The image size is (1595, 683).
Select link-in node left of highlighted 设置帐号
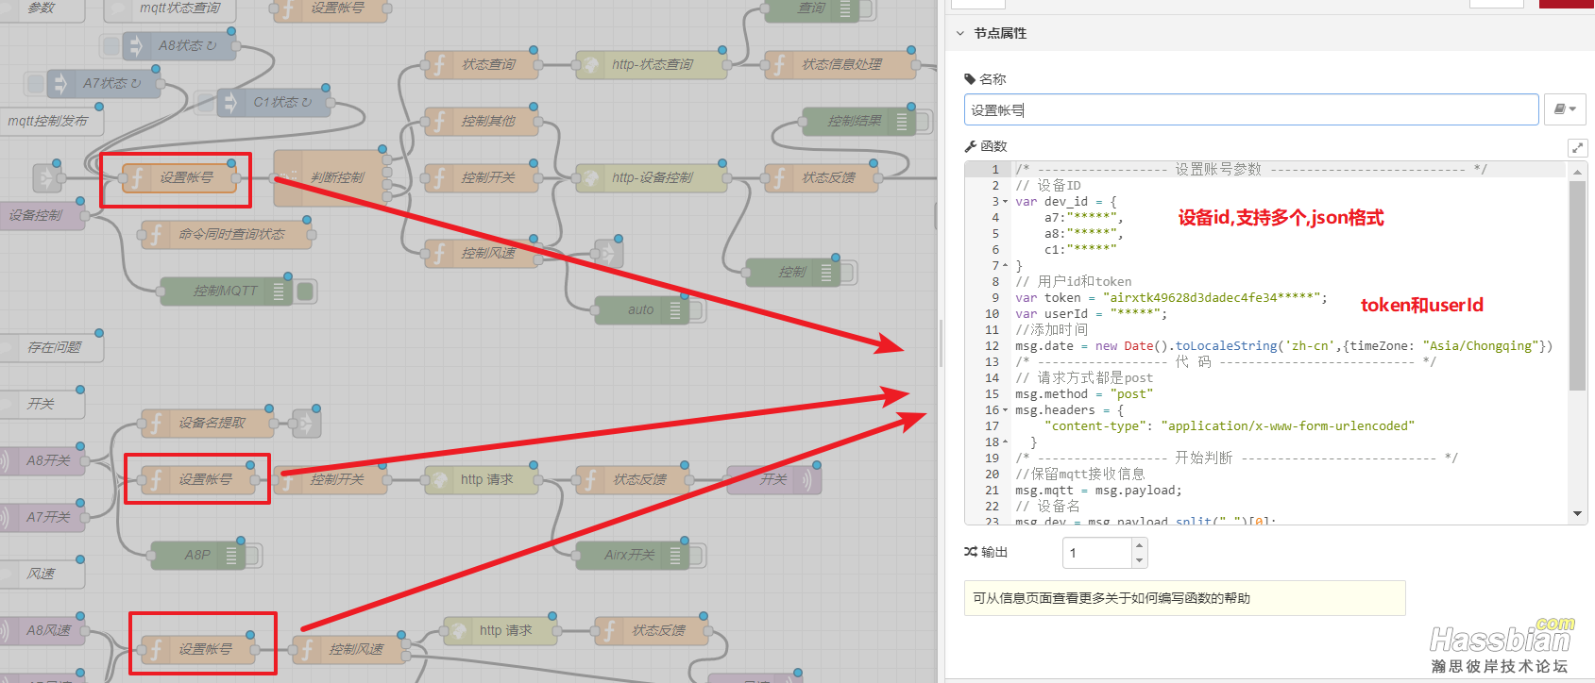pyautogui.click(x=46, y=177)
